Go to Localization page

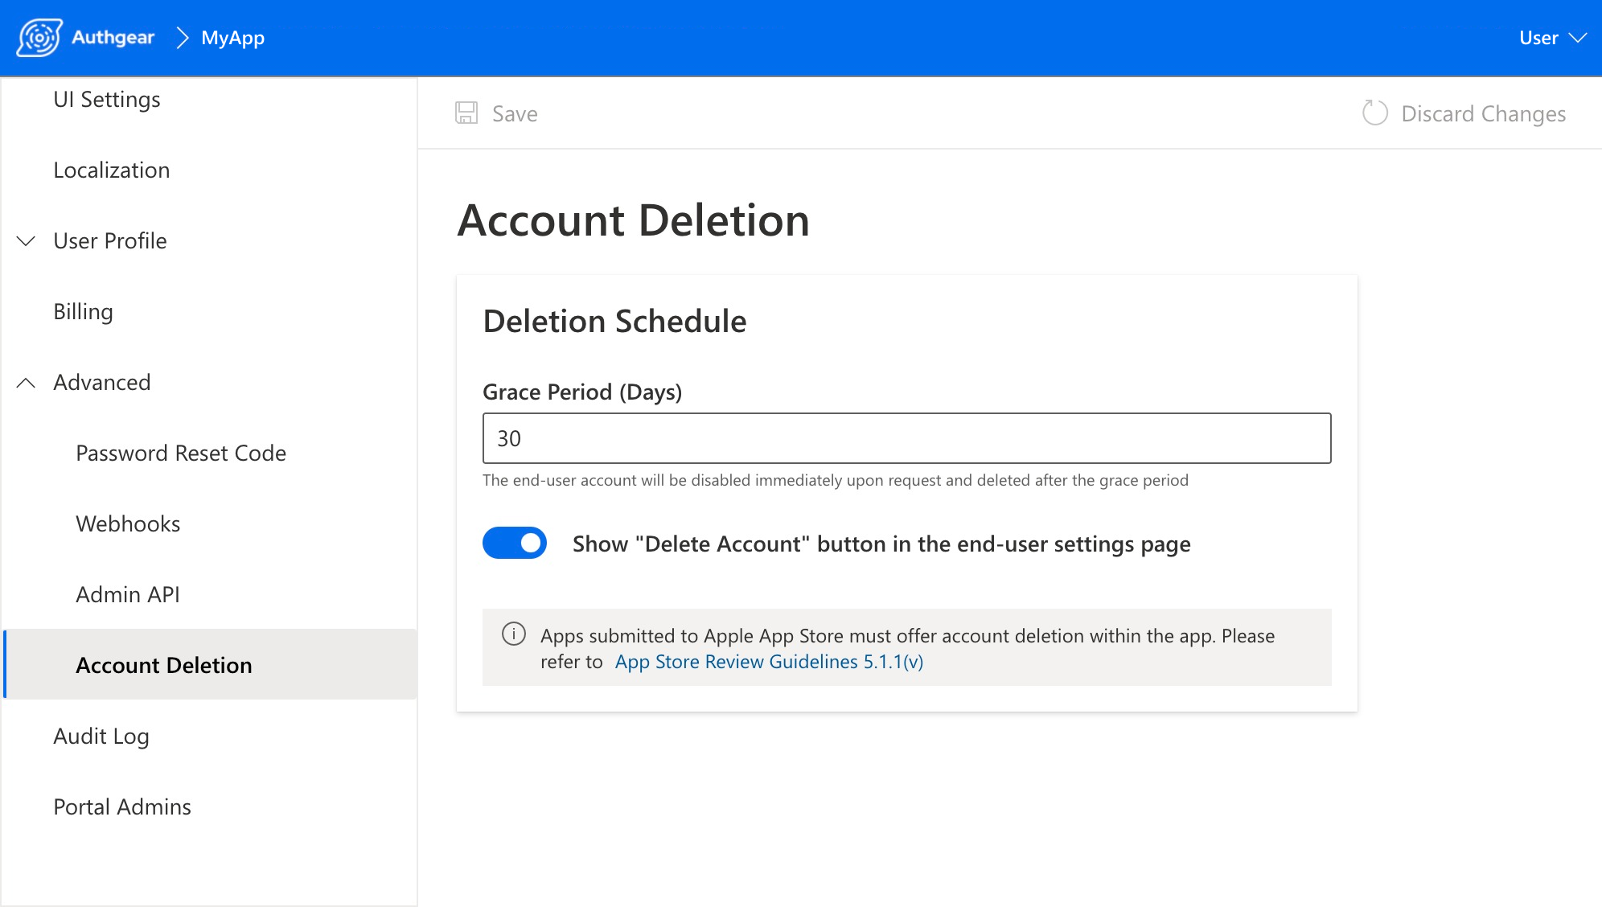[112, 170]
